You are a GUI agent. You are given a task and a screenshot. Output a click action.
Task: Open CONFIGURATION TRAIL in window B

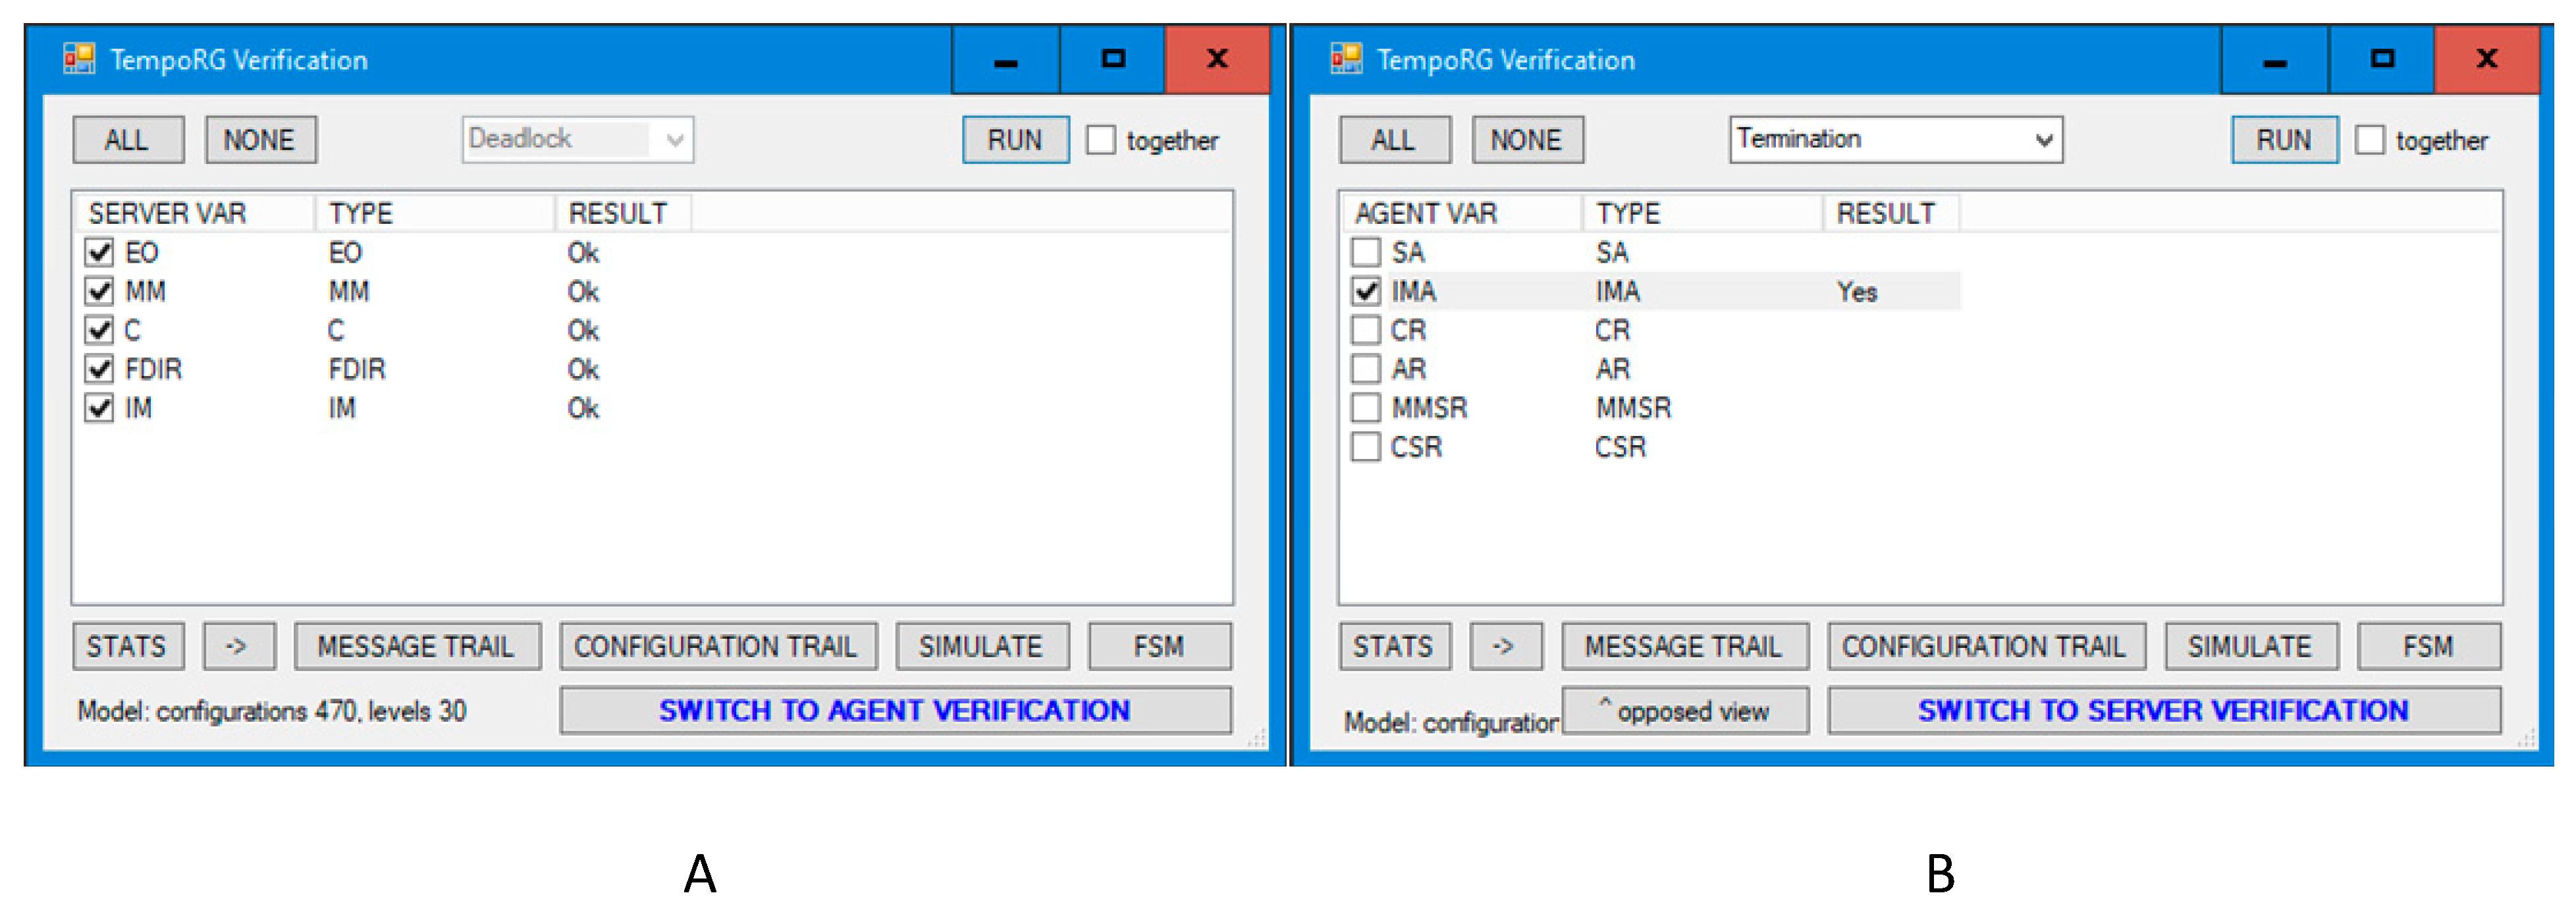(x=1986, y=645)
